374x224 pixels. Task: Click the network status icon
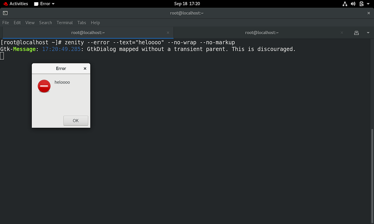pos(345,4)
